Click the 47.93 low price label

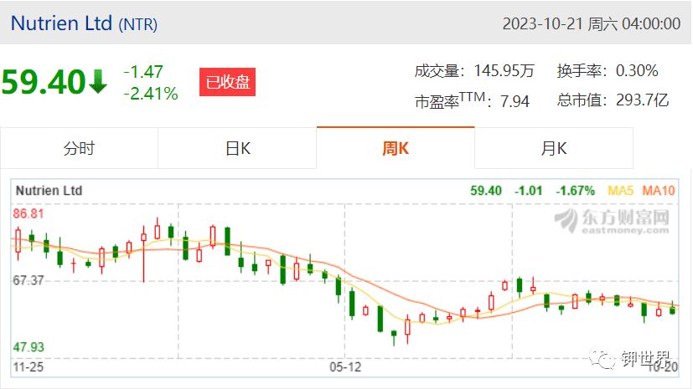[x=28, y=347]
